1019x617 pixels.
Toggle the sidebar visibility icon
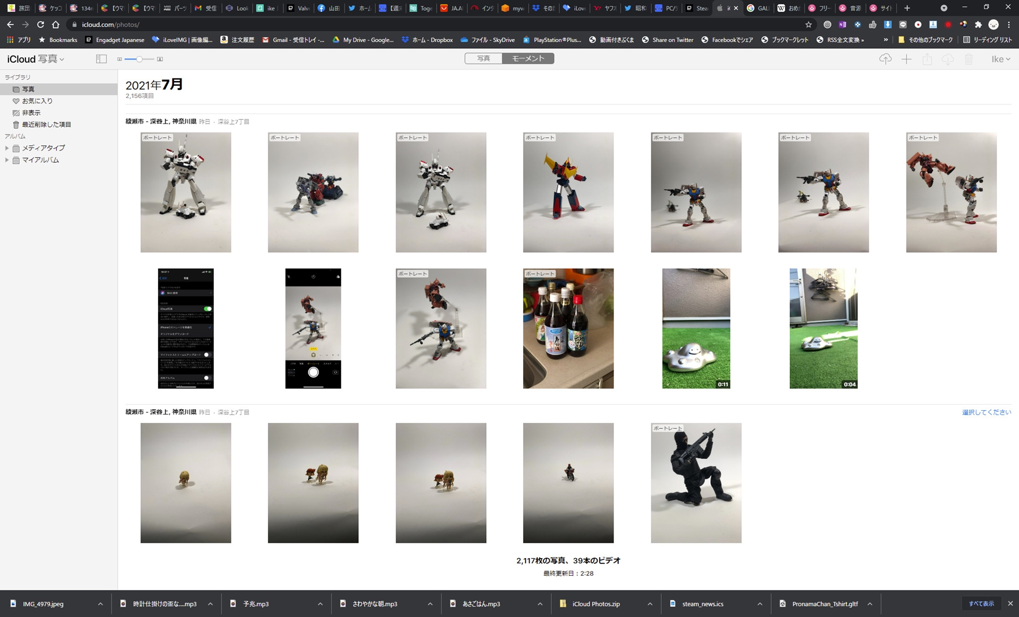pos(101,59)
